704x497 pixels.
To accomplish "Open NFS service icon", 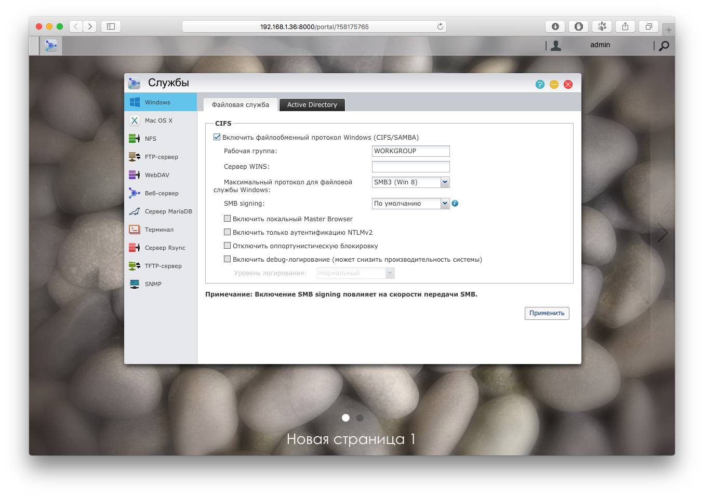I will coord(135,139).
